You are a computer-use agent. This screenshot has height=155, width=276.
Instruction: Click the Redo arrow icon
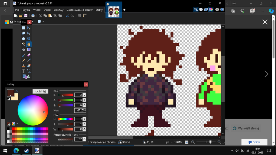[72, 16]
